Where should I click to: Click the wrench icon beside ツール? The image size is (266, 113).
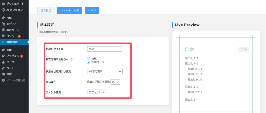[x=3, y=68]
